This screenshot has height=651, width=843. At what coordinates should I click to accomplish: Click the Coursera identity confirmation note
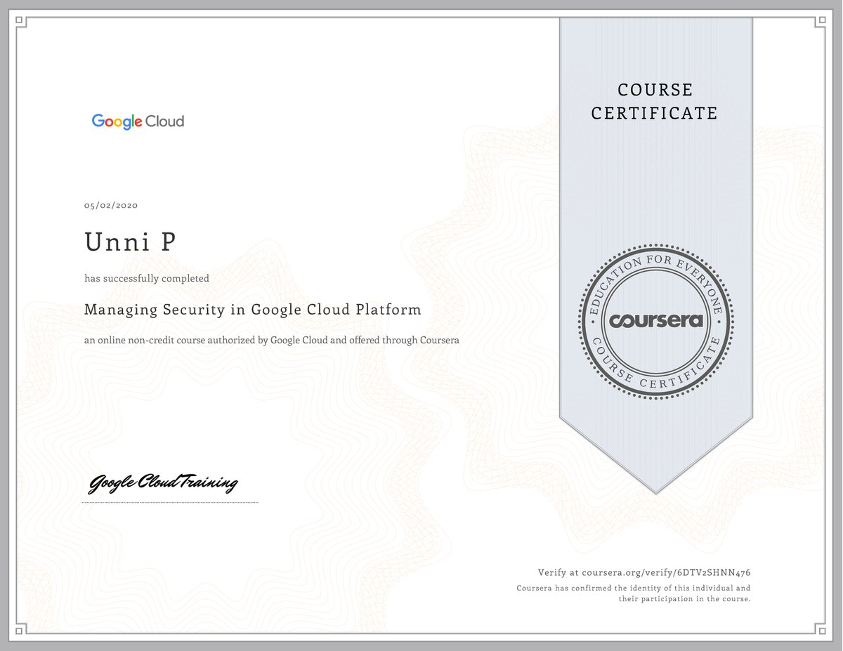pyautogui.click(x=634, y=593)
